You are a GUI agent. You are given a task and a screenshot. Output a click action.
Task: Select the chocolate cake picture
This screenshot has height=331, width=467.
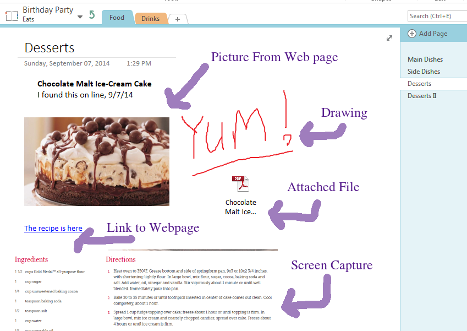(97, 161)
